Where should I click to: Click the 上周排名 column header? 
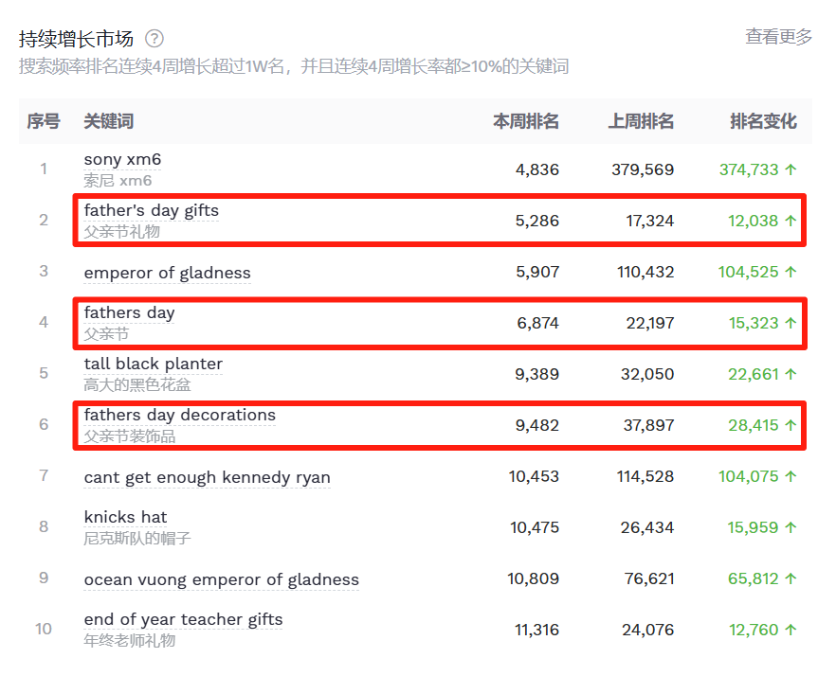click(x=641, y=121)
